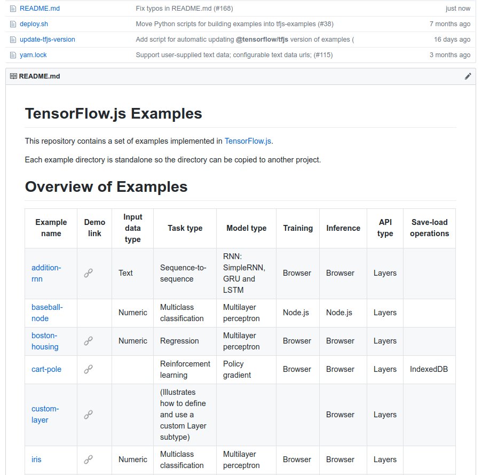Open the custom-layer example link
The height and width of the screenshot is (475, 482).
coord(45,415)
